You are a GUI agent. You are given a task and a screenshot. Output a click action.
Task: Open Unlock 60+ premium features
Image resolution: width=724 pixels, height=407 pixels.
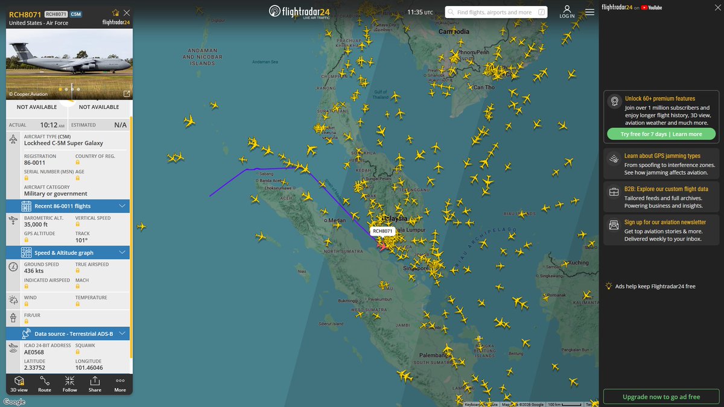[659, 98]
